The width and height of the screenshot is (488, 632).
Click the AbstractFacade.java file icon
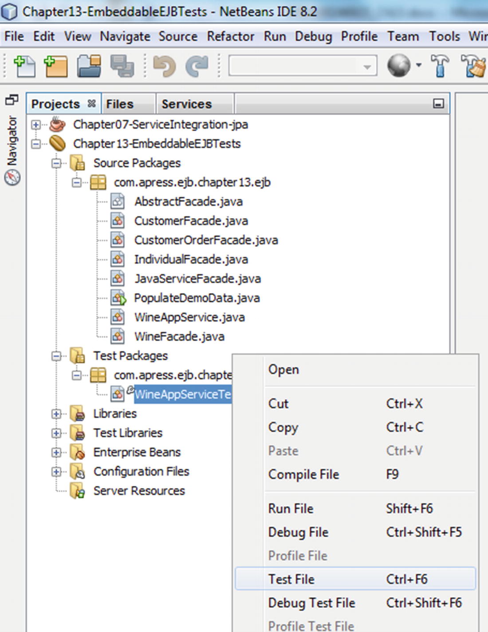click(x=118, y=202)
